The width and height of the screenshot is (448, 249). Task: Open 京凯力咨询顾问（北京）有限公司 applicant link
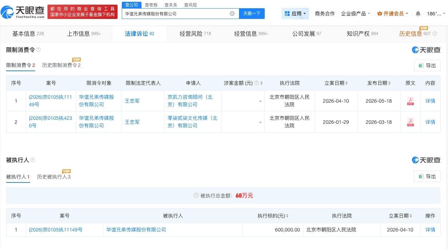190,101
